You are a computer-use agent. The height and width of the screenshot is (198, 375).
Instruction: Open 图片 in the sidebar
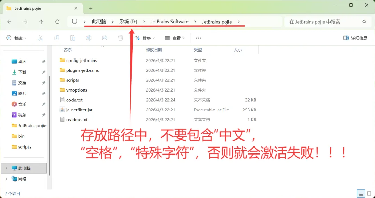pyautogui.click(x=19, y=94)
